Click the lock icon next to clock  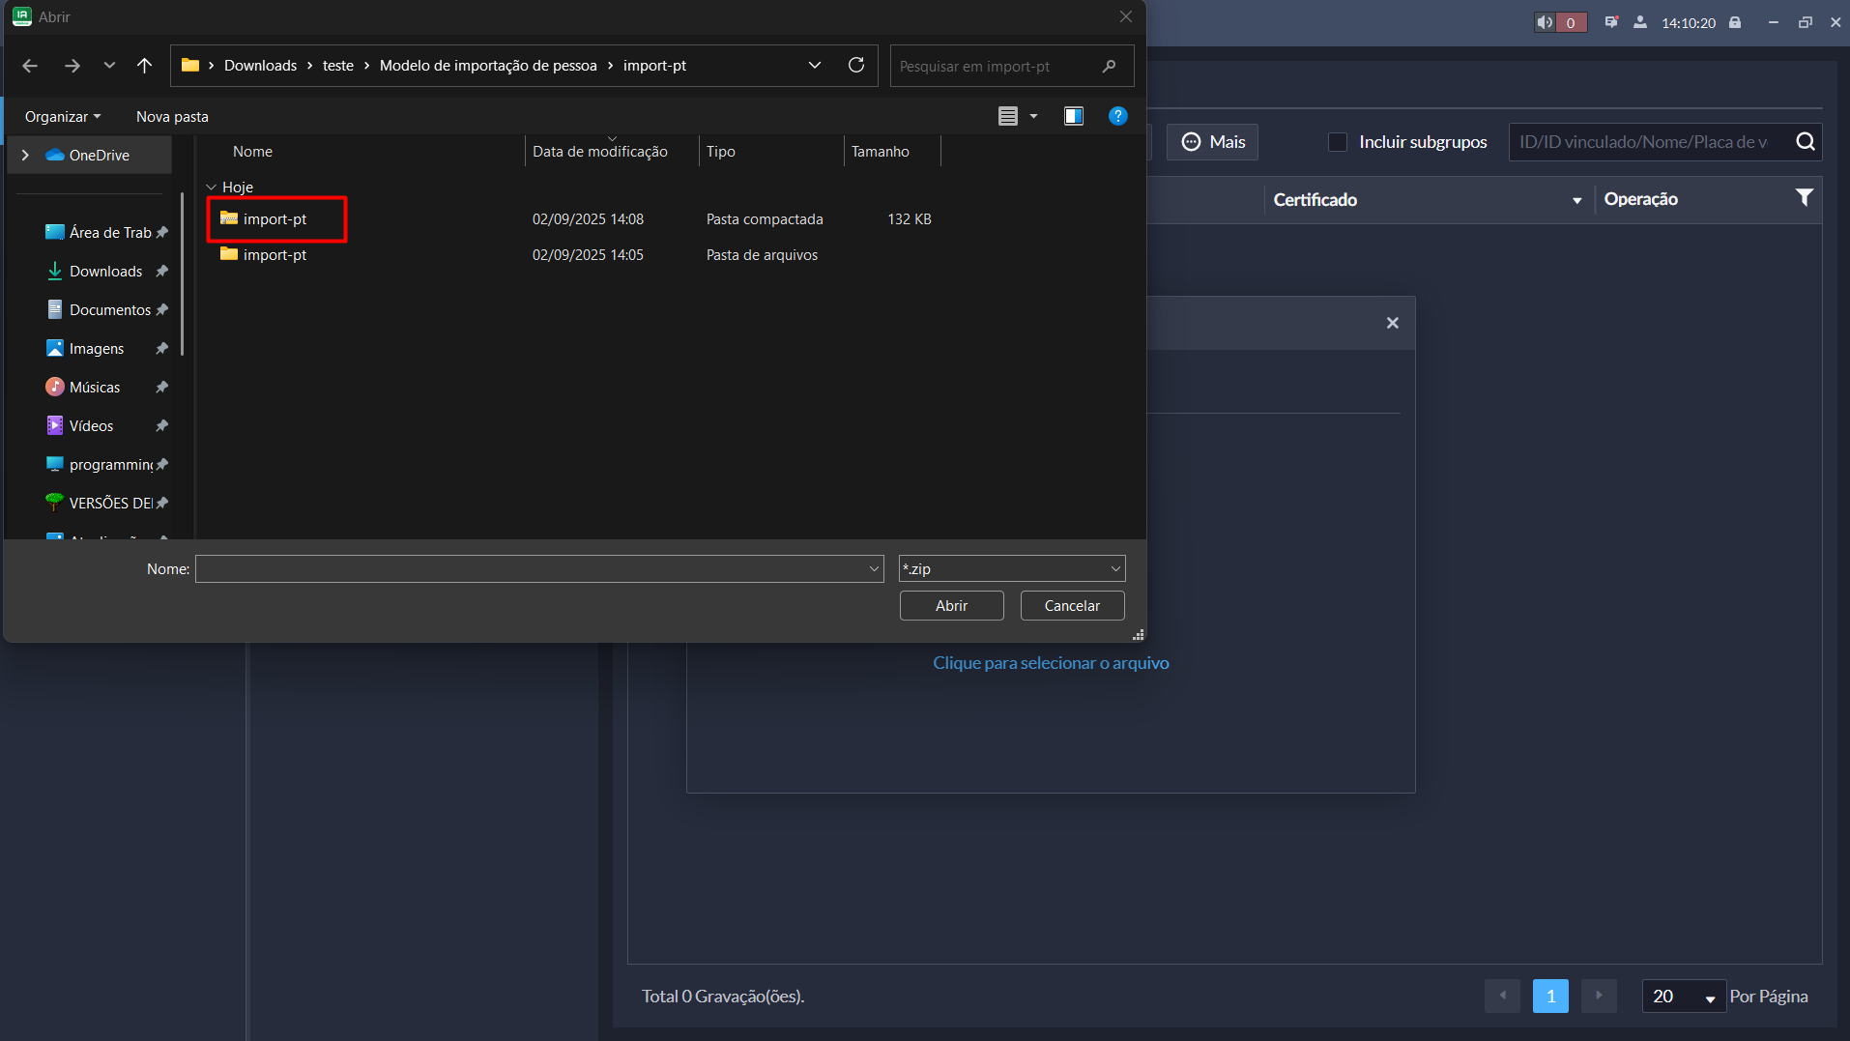(x=1735, y=22)
